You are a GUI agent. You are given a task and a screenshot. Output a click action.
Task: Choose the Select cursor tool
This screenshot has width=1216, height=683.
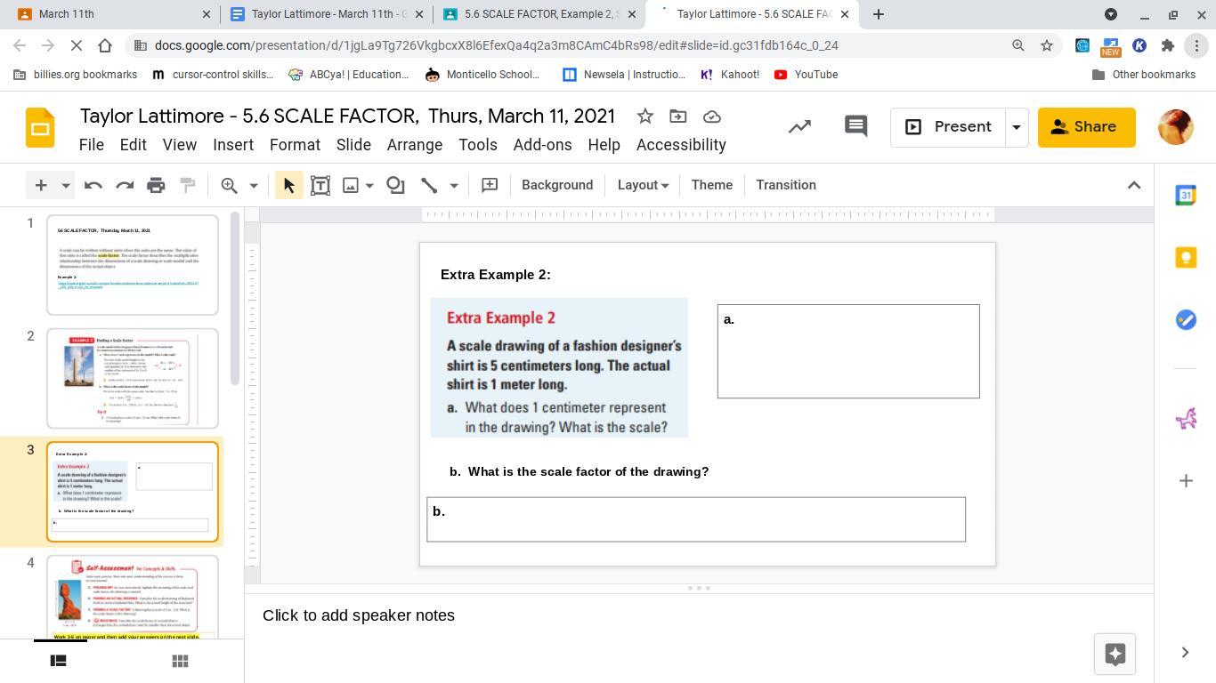(x=288, y=185)
